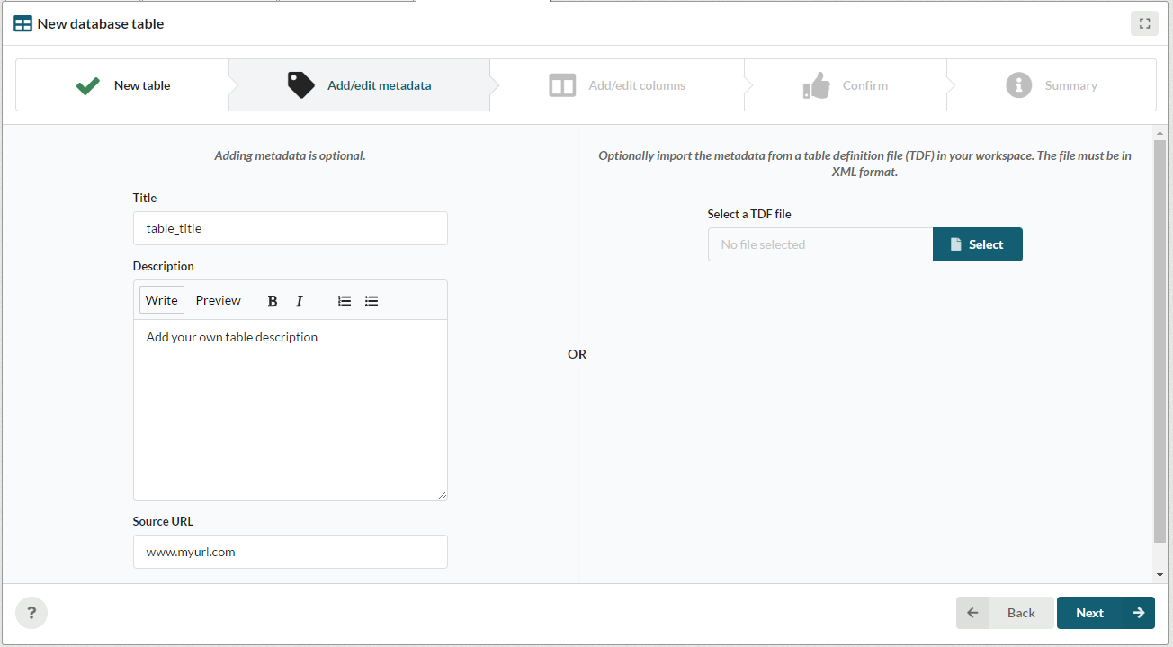Image resolution: width=1173 pixels, height=647 pixels.
Task: Go to the New table step
Action: [x=123, y=85]
